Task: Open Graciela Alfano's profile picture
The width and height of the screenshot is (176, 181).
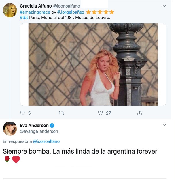Action: (x=10, y=10)
